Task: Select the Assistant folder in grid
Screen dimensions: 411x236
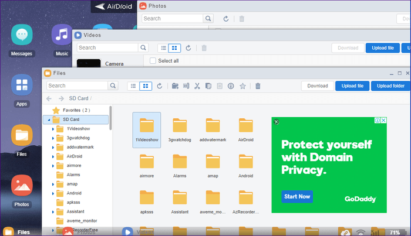Action: tap(180, 202)
